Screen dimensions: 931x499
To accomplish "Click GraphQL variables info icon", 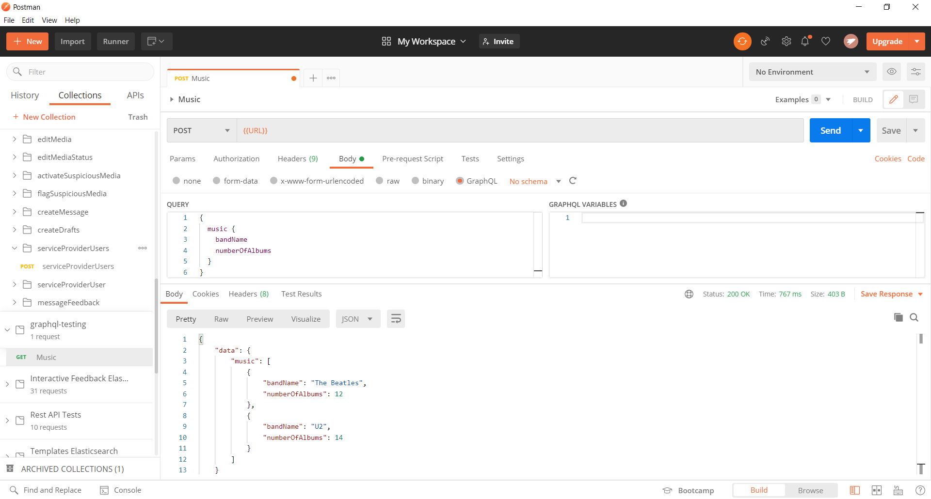I will 624,203.
